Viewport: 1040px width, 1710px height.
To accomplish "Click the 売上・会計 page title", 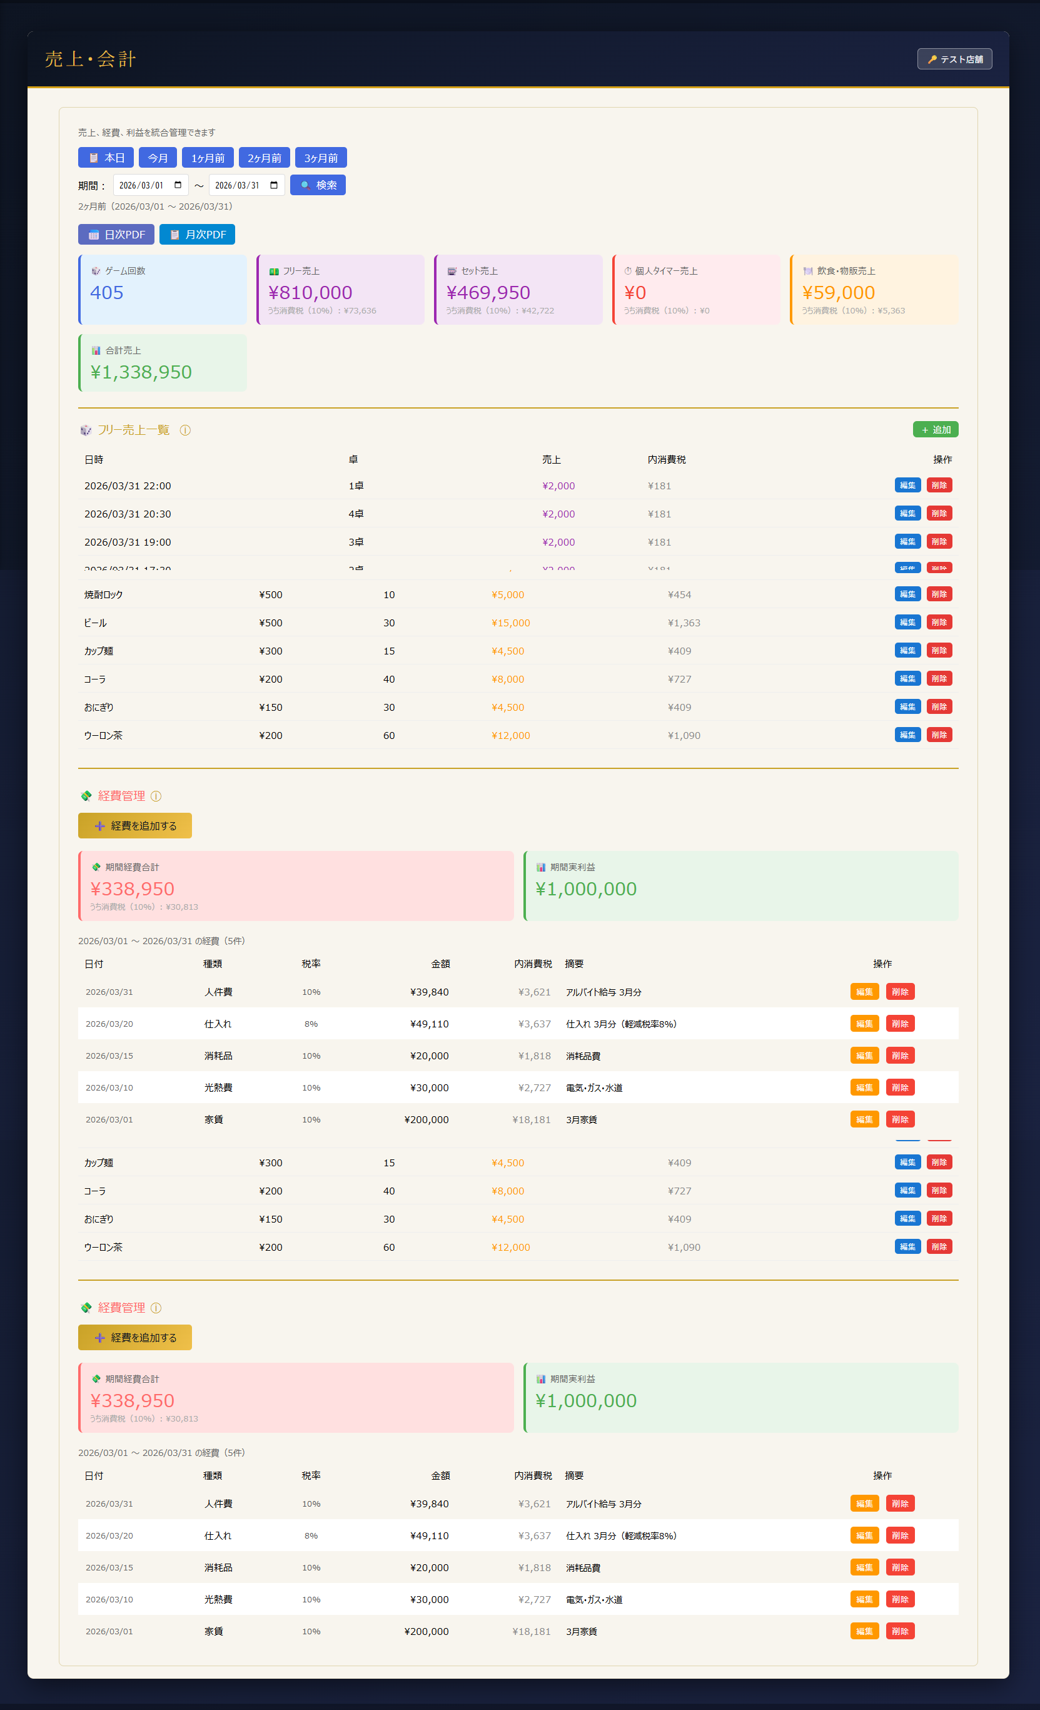I will tap(90, 59).
